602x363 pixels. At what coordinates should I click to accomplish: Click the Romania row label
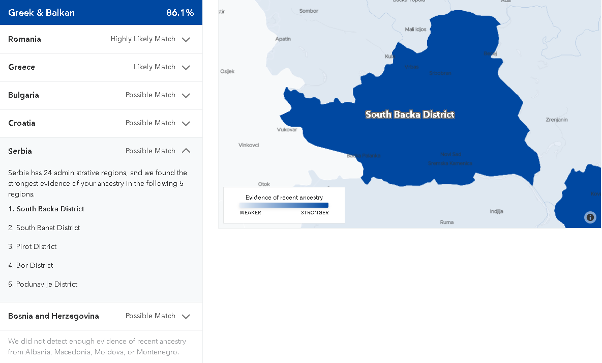pyautogui.click(x=24, y=39)
